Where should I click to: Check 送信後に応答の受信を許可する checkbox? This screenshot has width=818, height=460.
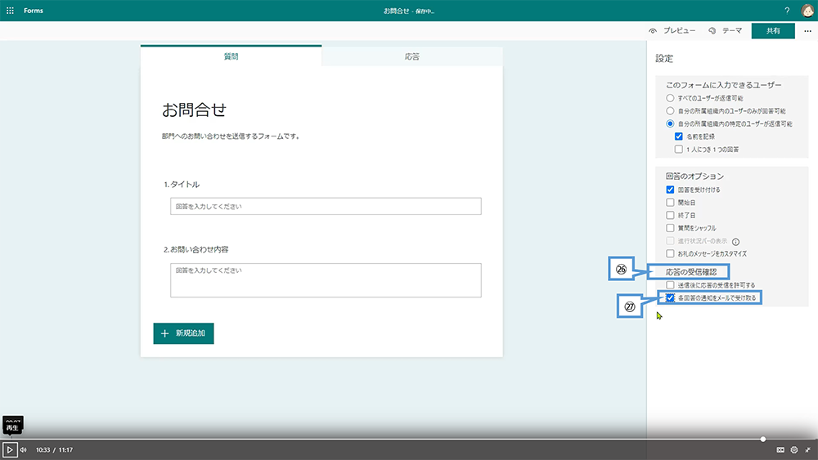(671, 285)
